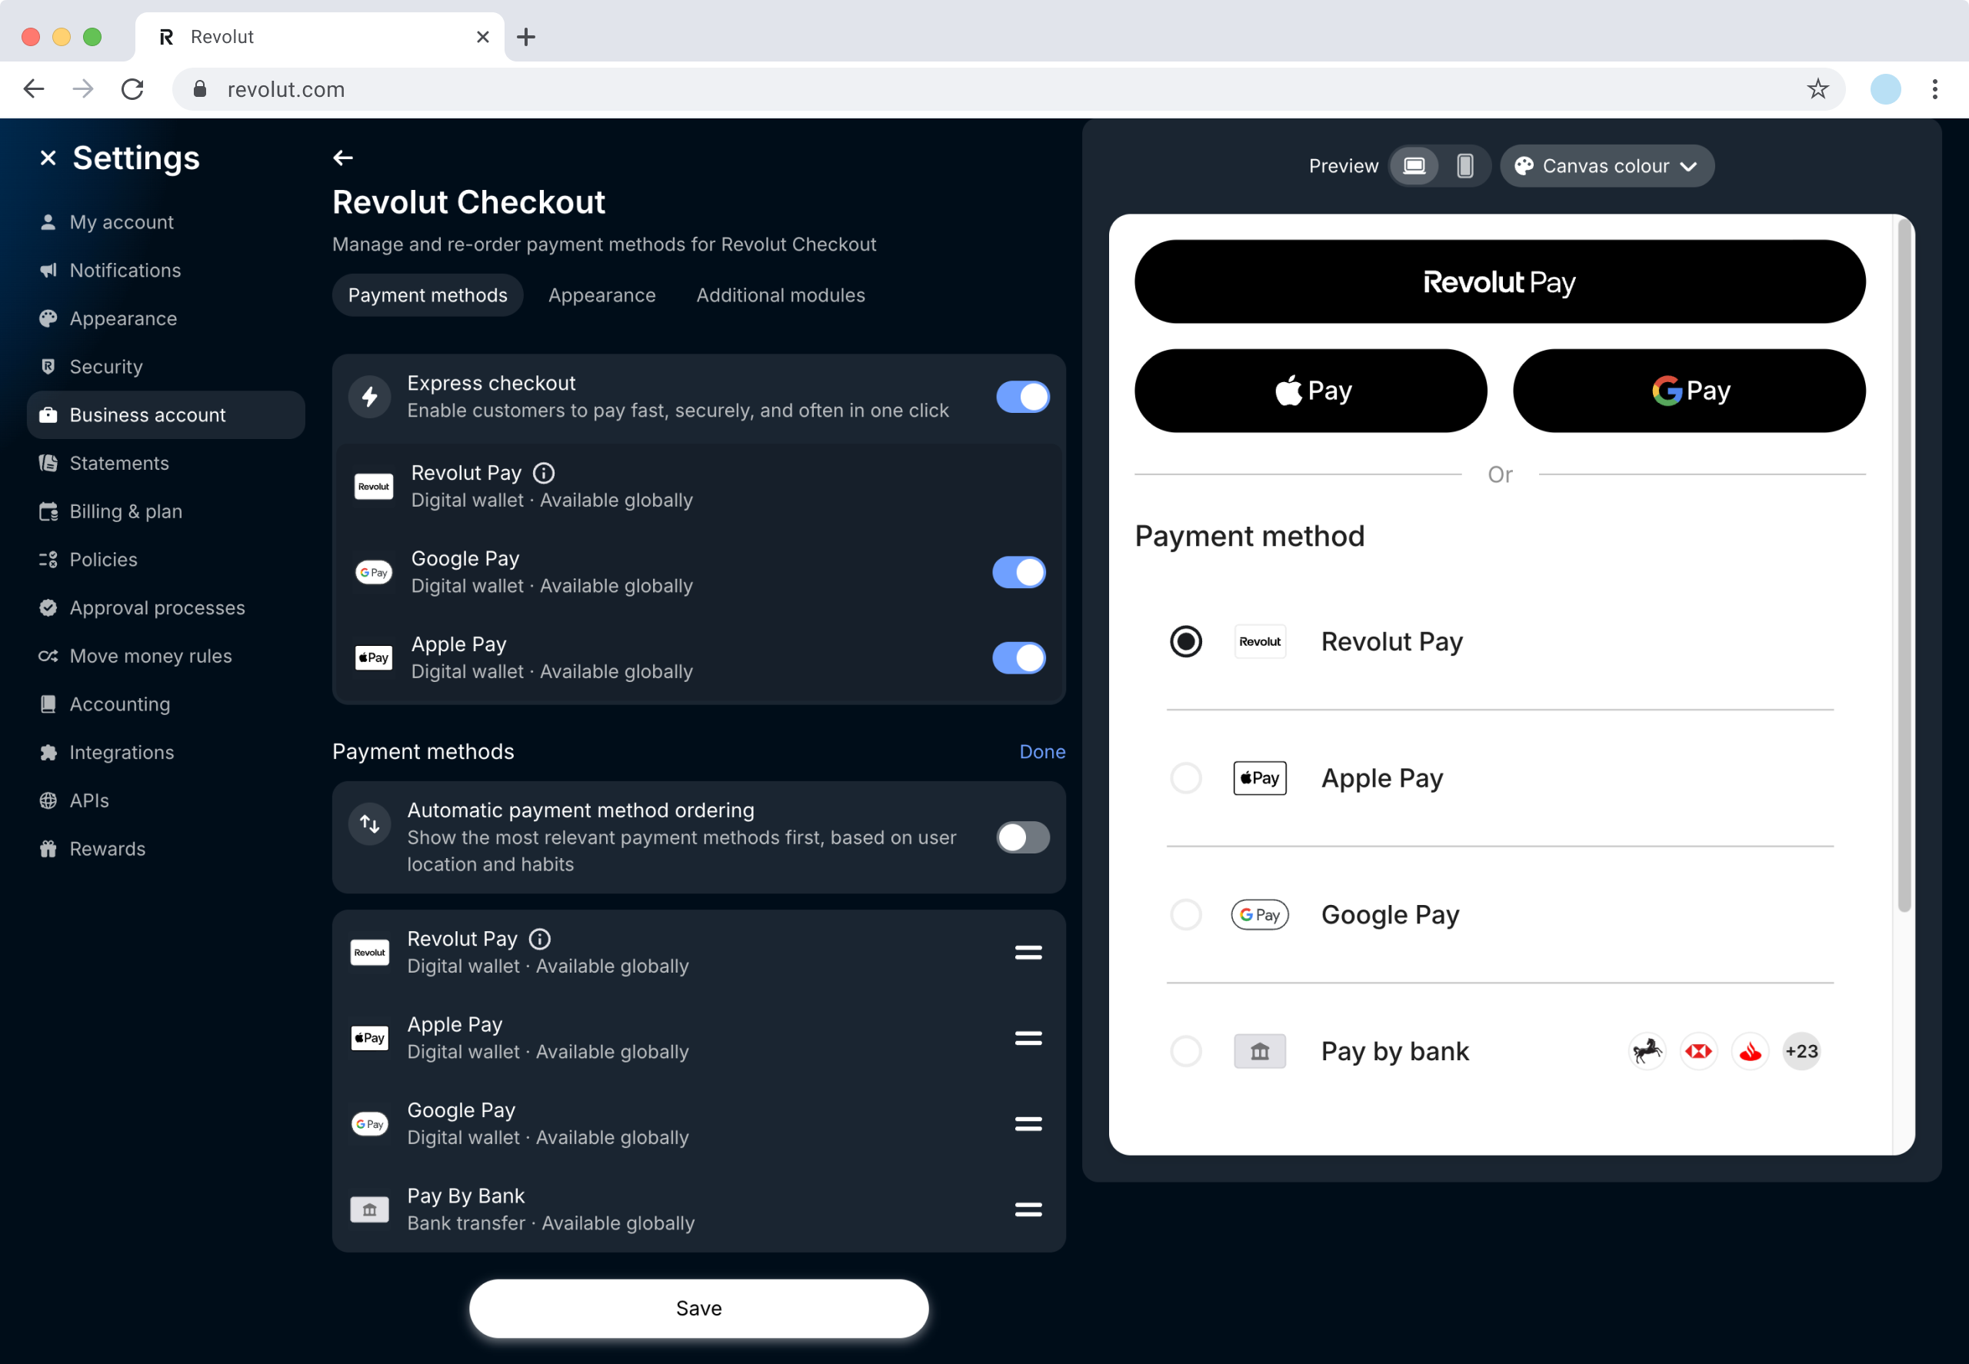Open the Canvas colour dropdown

pyautogui.click(x=1607, y=166)
